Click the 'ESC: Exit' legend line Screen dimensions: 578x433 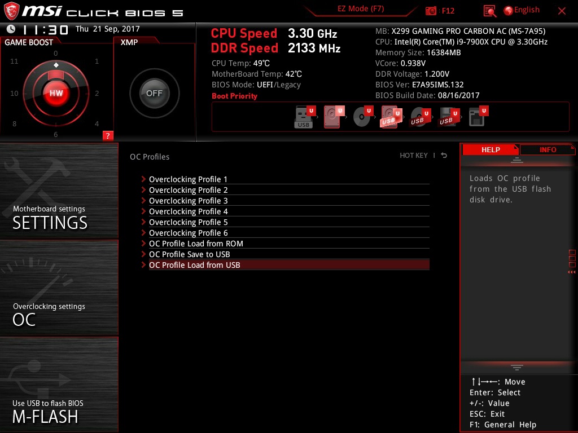tap(487, 414)
